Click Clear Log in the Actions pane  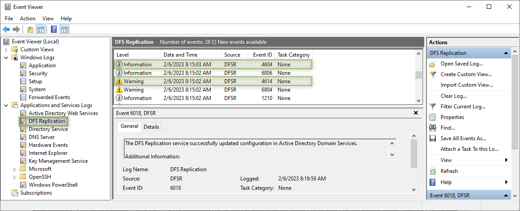pos(454,96)
